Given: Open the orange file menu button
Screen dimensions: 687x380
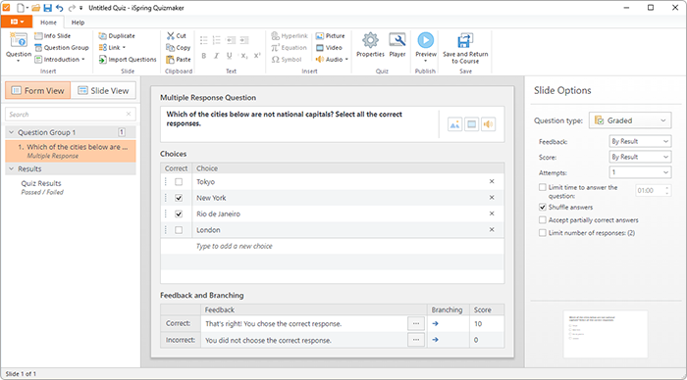Looking at the screenshot, I should coord(17,22).
